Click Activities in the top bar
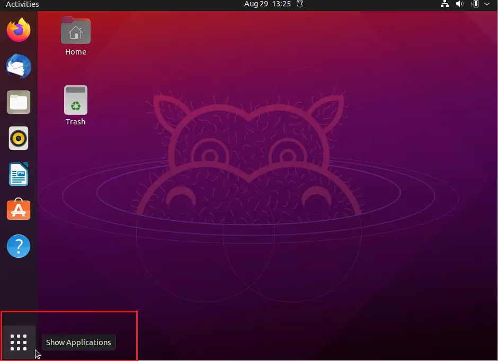Screen dimensions: 498x361 pyautogui.click(x=22, y=4)
